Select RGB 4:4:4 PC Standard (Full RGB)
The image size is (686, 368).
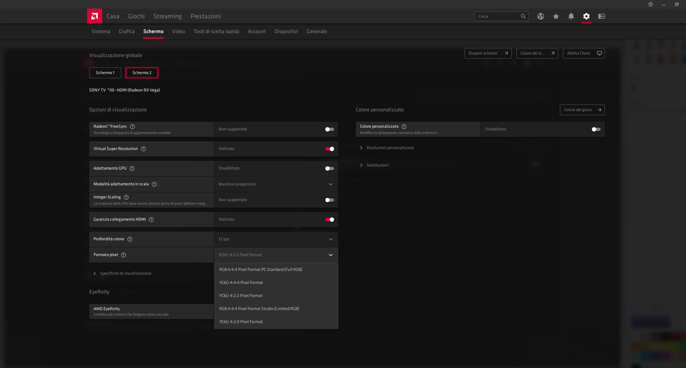276,269
